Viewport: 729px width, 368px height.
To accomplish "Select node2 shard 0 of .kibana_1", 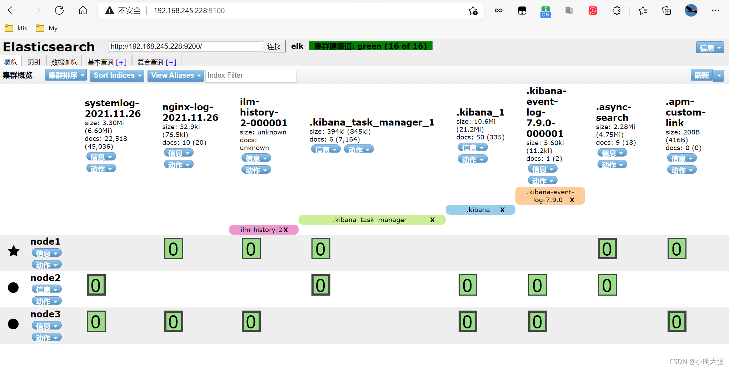I will click(x=468, y=285).
